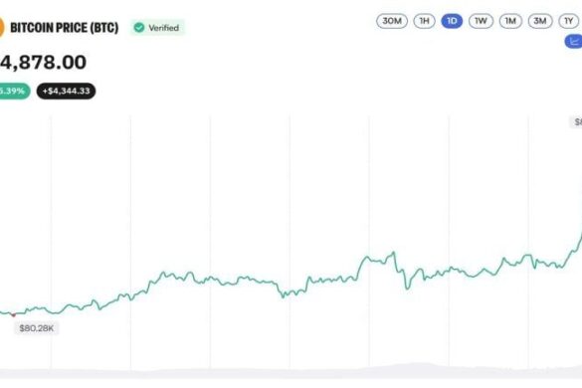The height and width of the screenshot is (388, 582).
Task: Click the orange Bitcoin logo icon
Action: click(x=1, y=28)
